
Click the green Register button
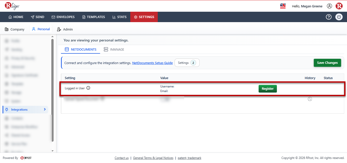point(268,89)
